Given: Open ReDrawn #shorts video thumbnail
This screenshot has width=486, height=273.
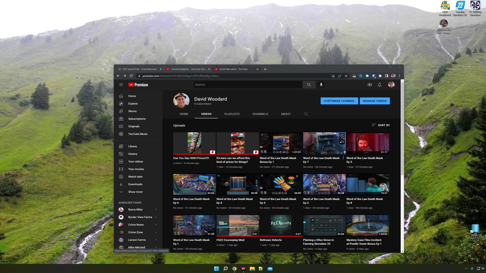Looking at the screenshot, I should [x=281, y=226].
